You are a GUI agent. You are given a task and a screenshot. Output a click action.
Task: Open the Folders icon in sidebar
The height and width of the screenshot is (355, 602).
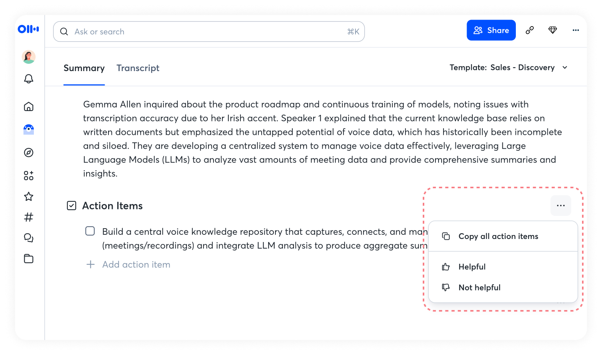(28, 259)
